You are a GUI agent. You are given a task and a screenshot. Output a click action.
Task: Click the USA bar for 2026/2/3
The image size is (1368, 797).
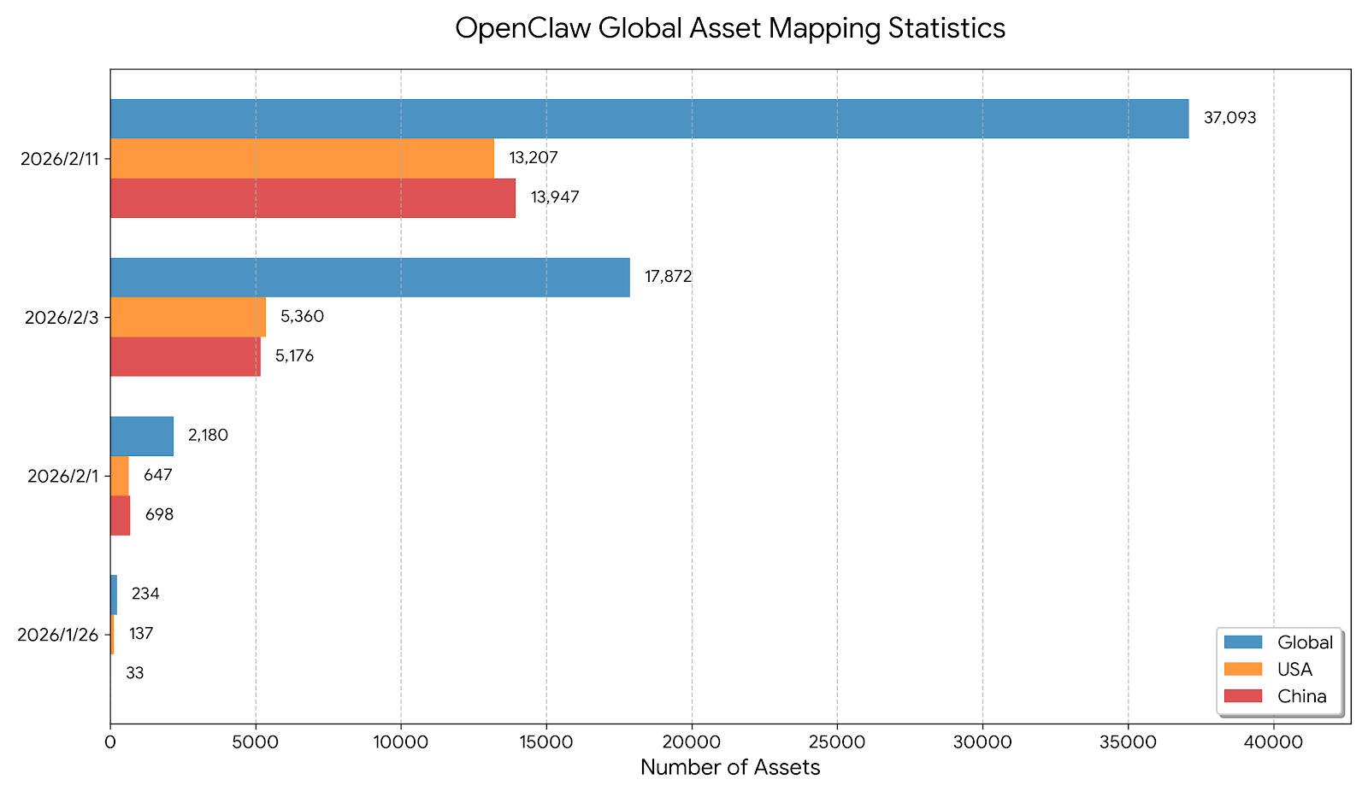point(188,317)
